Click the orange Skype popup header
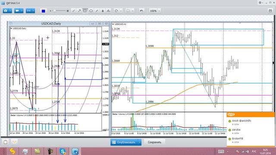The image size is (276, 155). (251, 115)
